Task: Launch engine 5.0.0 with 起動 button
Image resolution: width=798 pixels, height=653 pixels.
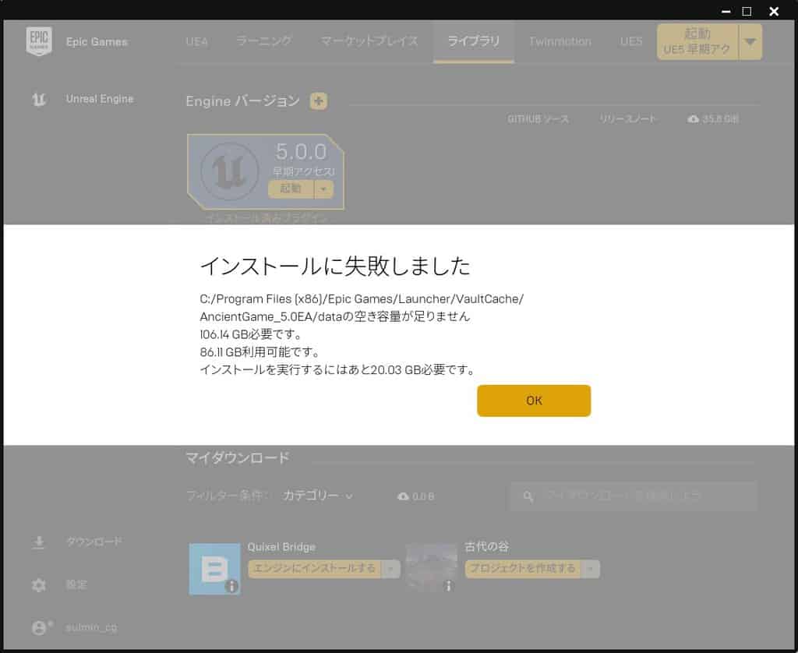Action: tap(291, 189)
